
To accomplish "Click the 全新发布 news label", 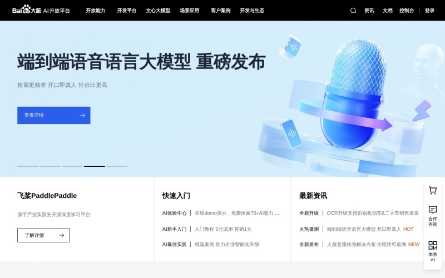I will pyautogui.click(x=309, y=244).
